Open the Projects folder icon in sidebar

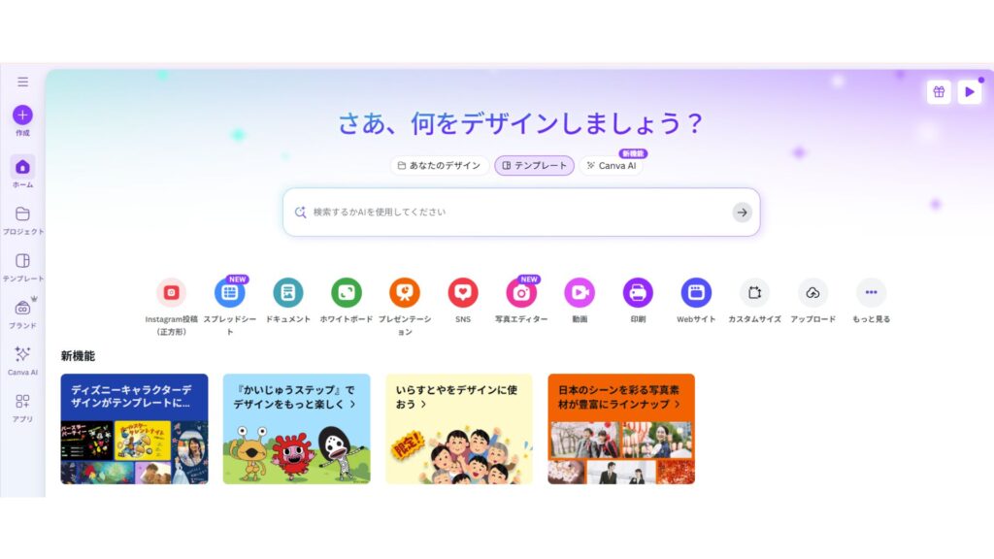(x=23, y=214)
